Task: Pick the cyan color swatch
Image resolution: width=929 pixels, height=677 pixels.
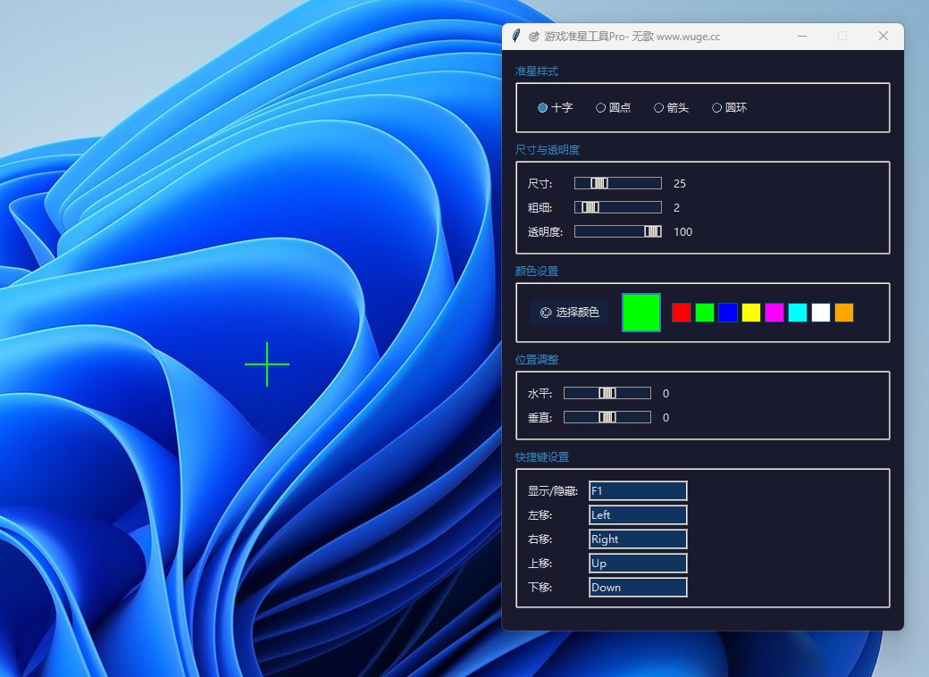Action: point(798,313)
